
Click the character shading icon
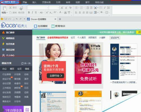pos(65,13)
